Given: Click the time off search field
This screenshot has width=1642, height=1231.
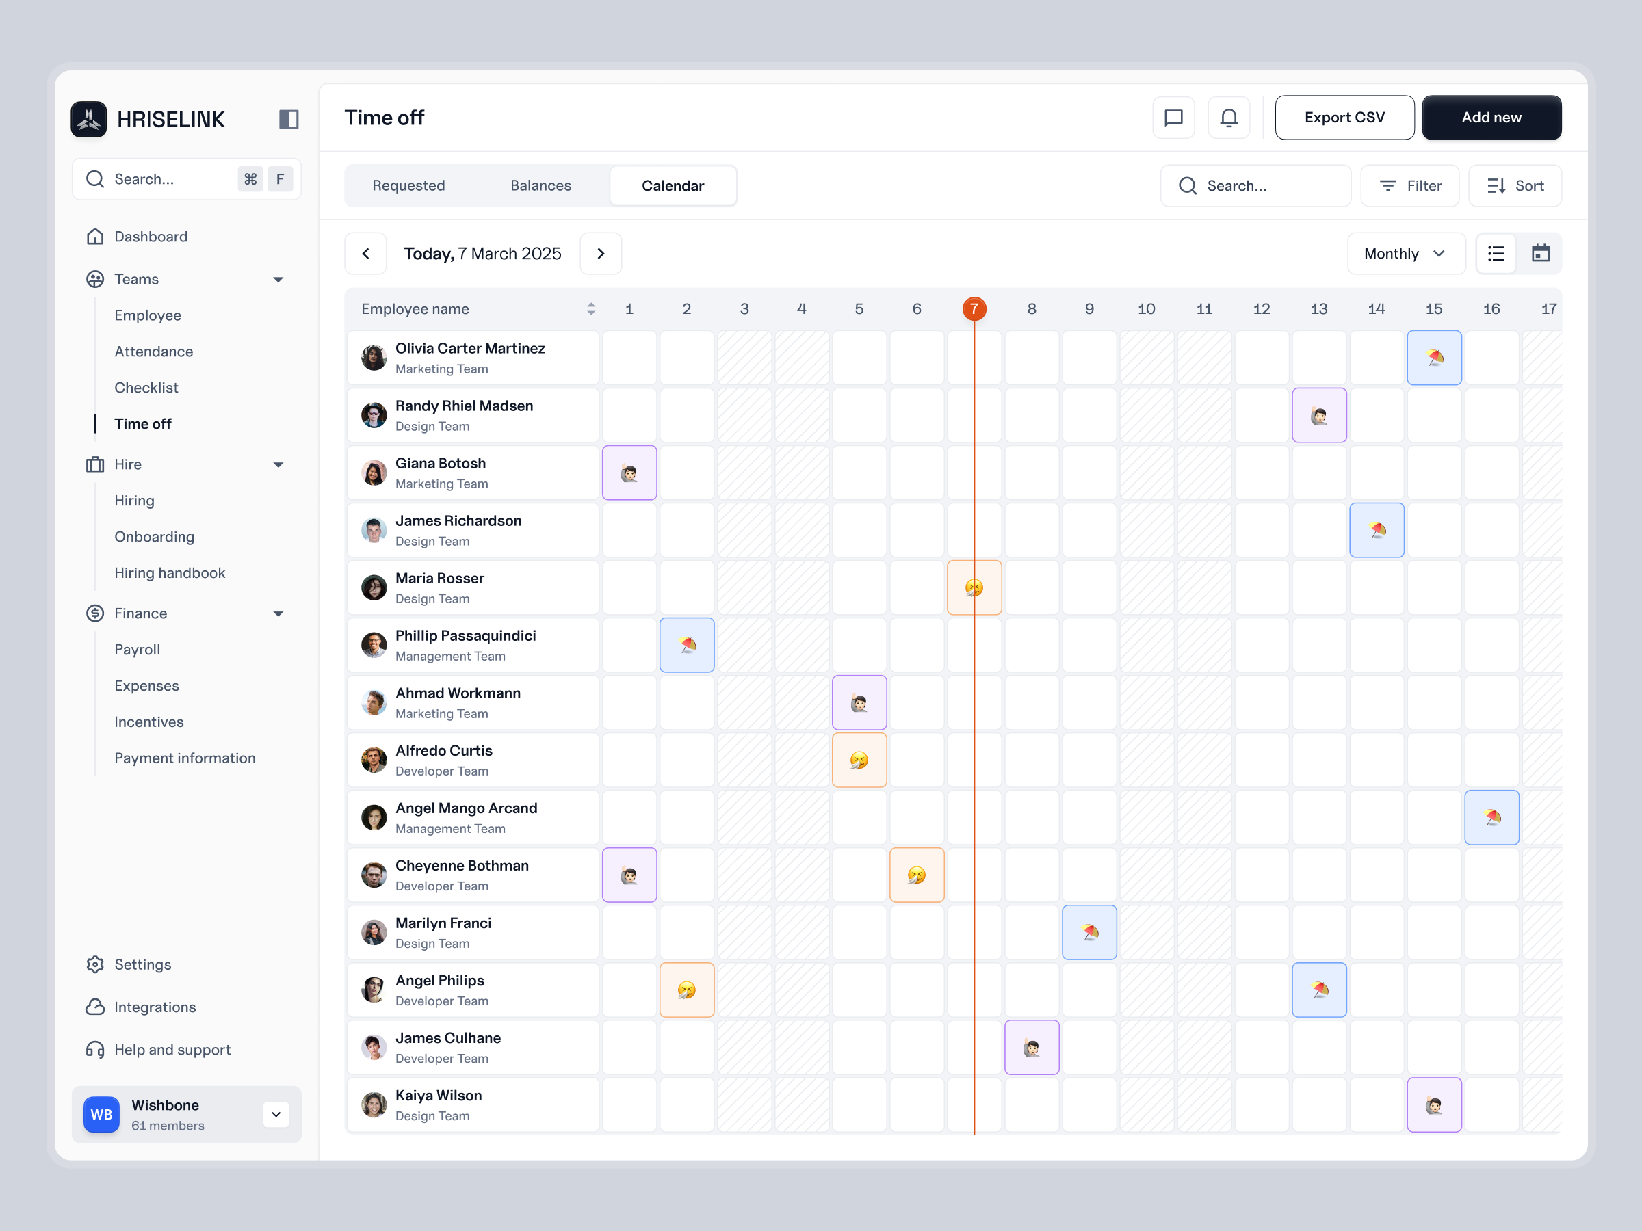Looking at the screenshot, I should pyautogui.click(x=1255, y=186).
